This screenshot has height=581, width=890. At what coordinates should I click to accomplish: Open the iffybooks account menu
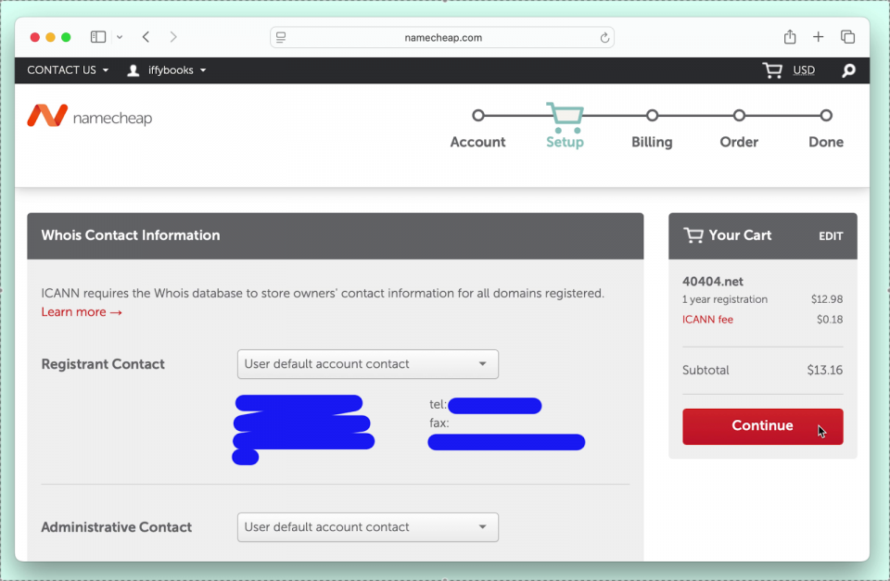(167, 70)
